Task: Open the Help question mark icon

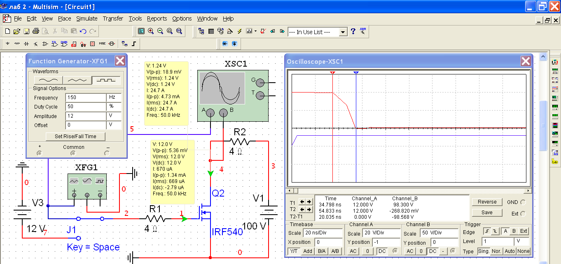Action: point(353,31)
